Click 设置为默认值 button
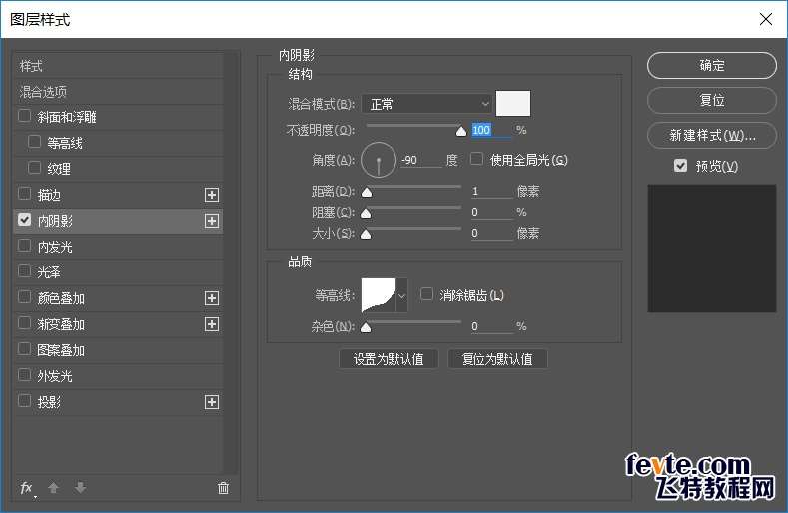 tap(389, 359)
